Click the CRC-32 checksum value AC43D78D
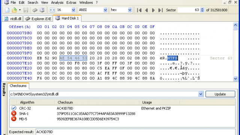The width and height of the screenshot is (240, 135). click(65, 108)
